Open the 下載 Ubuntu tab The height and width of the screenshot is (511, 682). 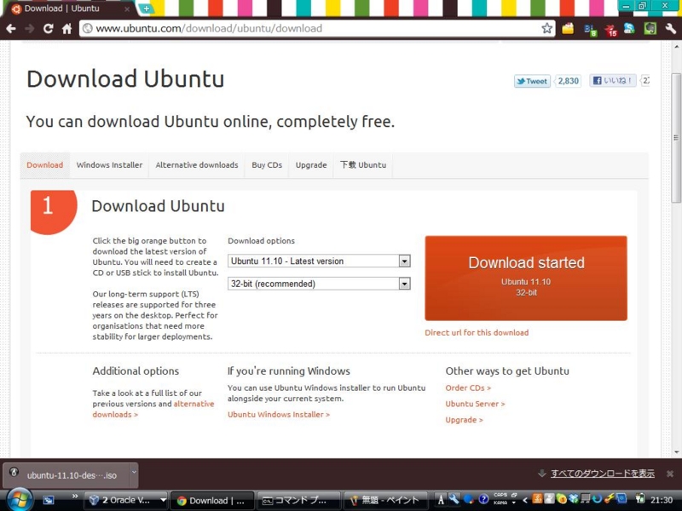point(363,165)
